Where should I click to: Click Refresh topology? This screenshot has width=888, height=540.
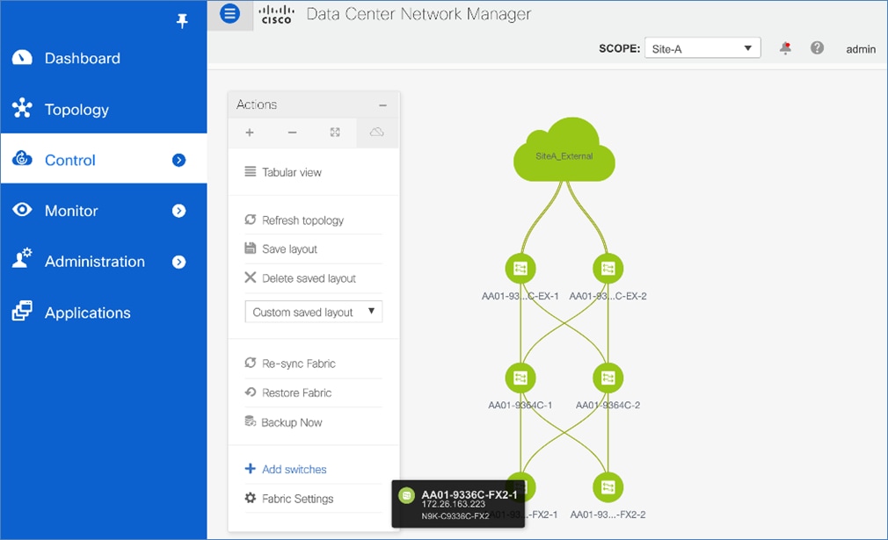click(302, 220)
